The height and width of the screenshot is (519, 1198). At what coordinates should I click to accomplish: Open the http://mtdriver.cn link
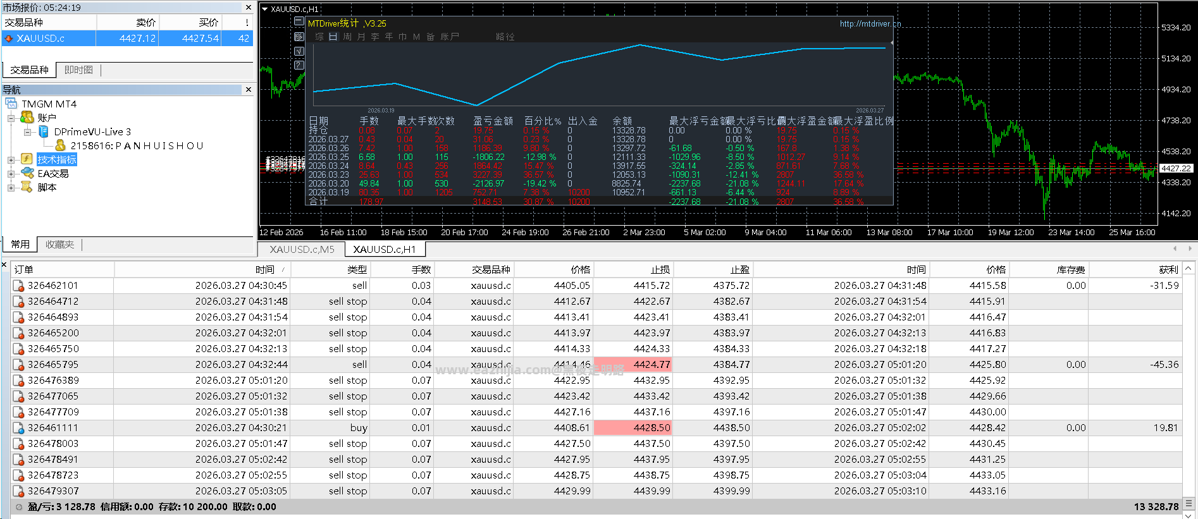point(870,24)
